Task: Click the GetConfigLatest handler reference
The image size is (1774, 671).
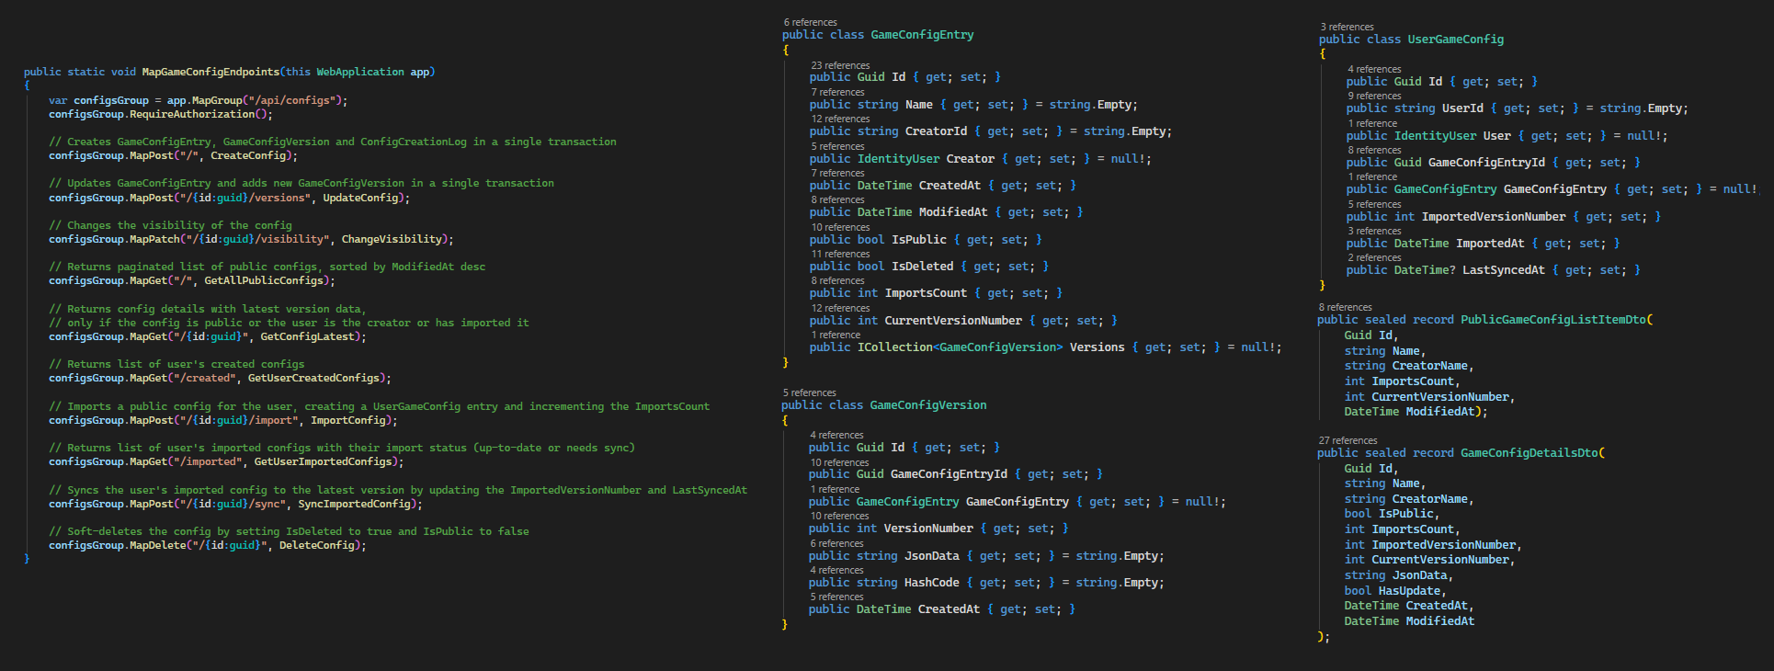Action: [307, 336]
